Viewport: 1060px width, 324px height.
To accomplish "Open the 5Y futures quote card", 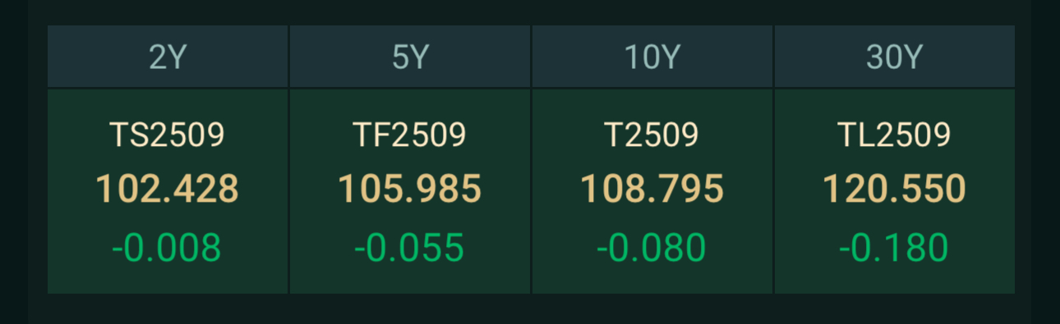I will pyautogui.click(x=410, y=191).
